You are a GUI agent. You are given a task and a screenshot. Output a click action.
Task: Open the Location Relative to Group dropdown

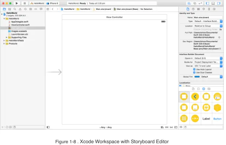tap(208, 26)
